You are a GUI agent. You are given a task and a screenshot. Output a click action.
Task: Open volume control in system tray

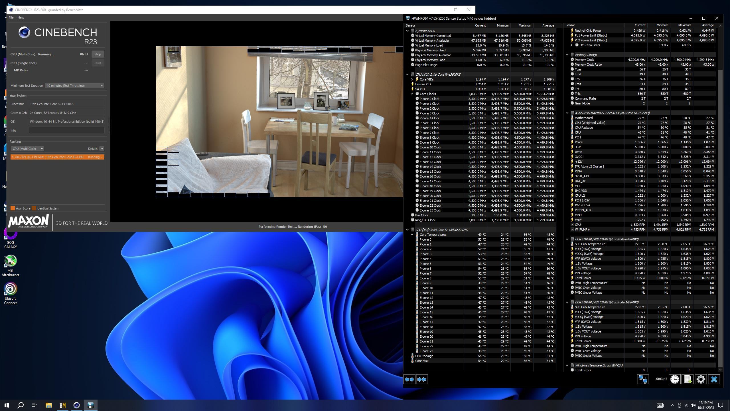pos(693,405)
